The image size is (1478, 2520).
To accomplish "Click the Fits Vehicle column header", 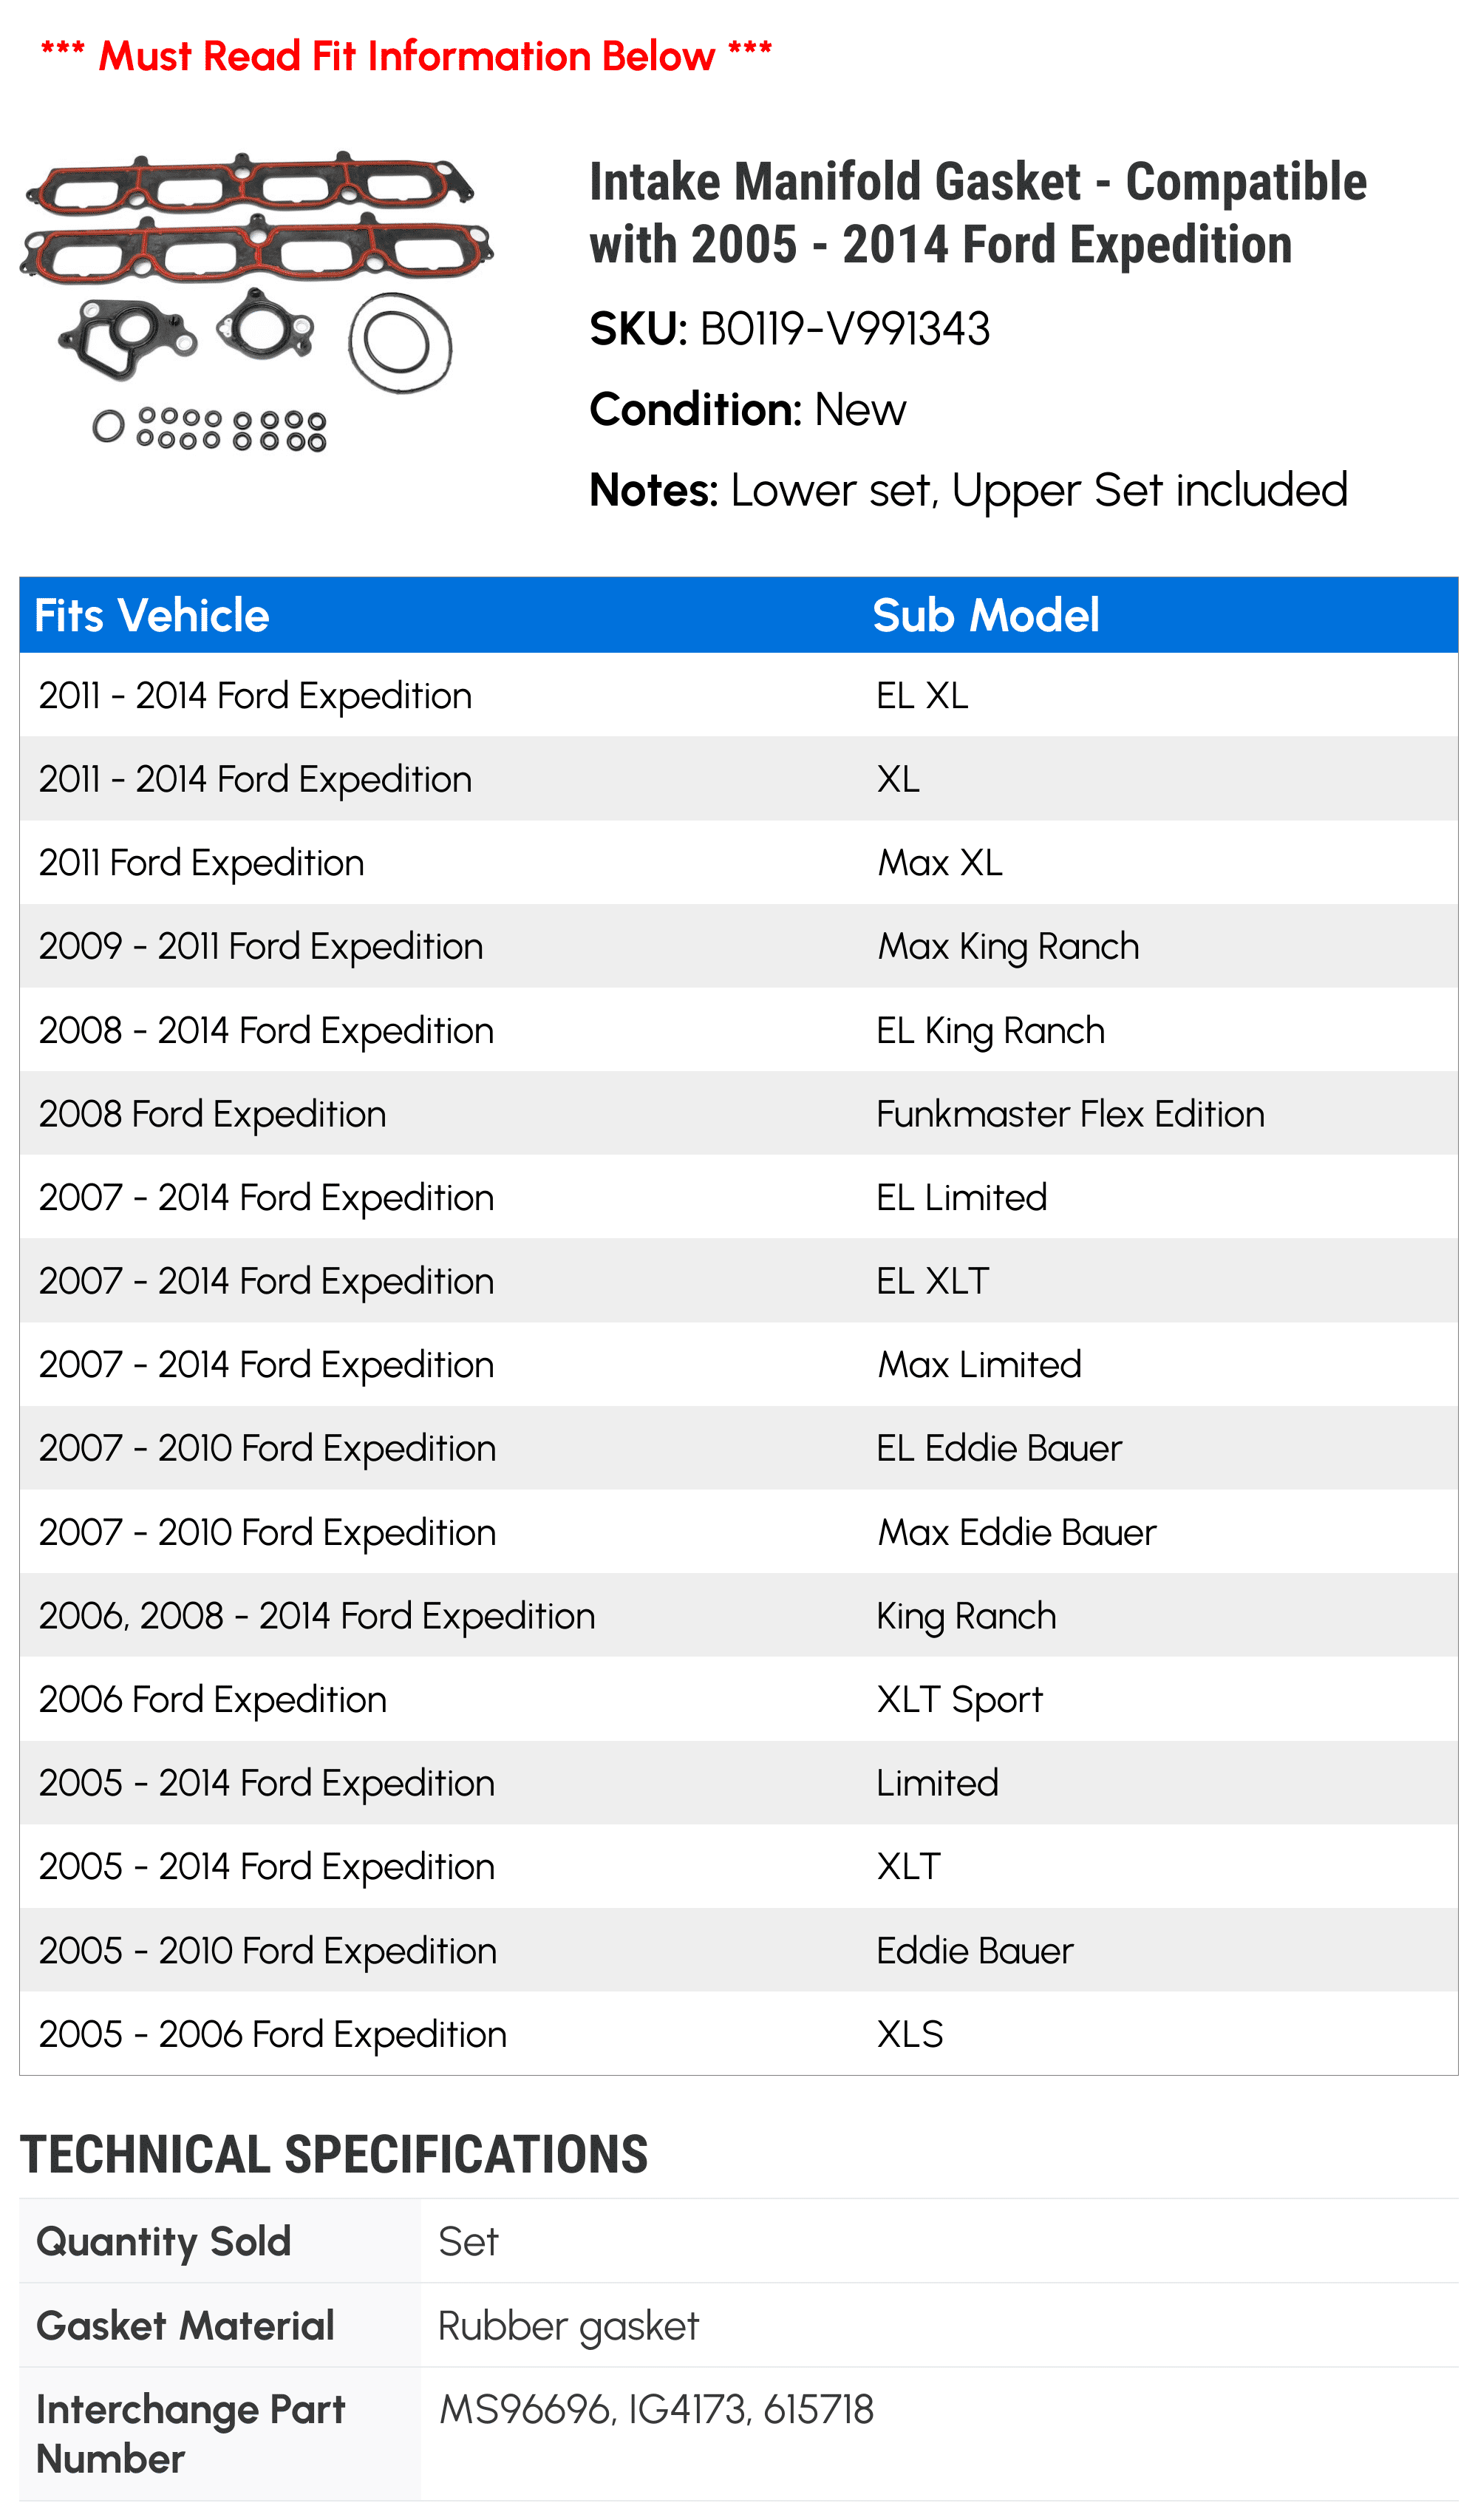I will 152,615.
